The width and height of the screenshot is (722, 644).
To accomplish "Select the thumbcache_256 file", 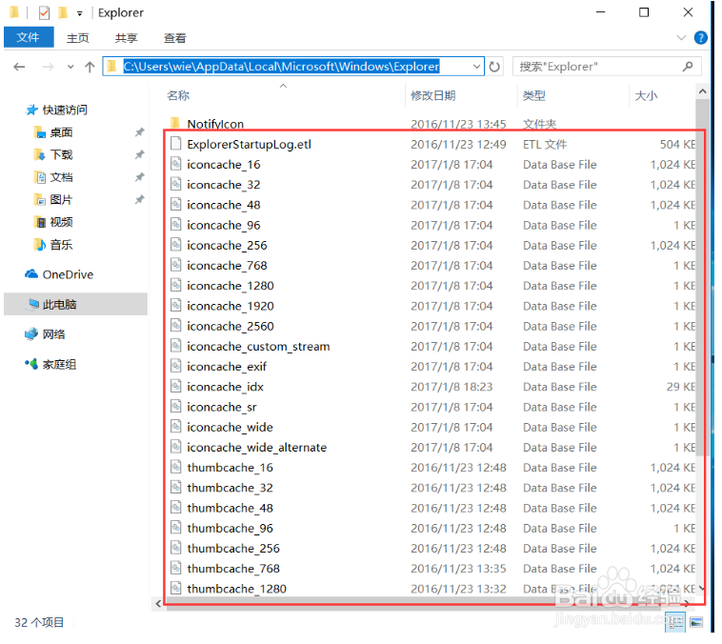I will coord(233,549).
